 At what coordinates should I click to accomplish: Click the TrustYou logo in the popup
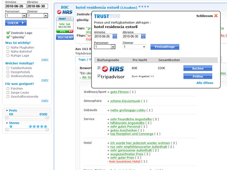(107, 16)
